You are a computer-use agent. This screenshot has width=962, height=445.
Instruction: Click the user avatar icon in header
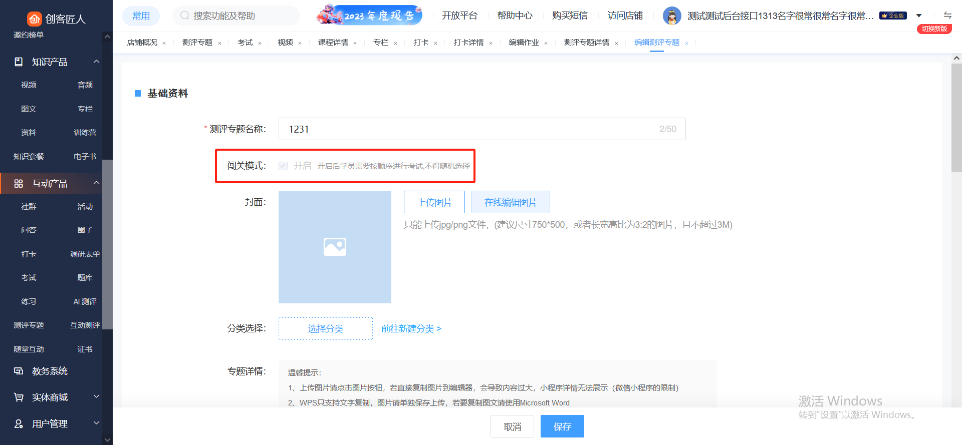tap(671, 16)
